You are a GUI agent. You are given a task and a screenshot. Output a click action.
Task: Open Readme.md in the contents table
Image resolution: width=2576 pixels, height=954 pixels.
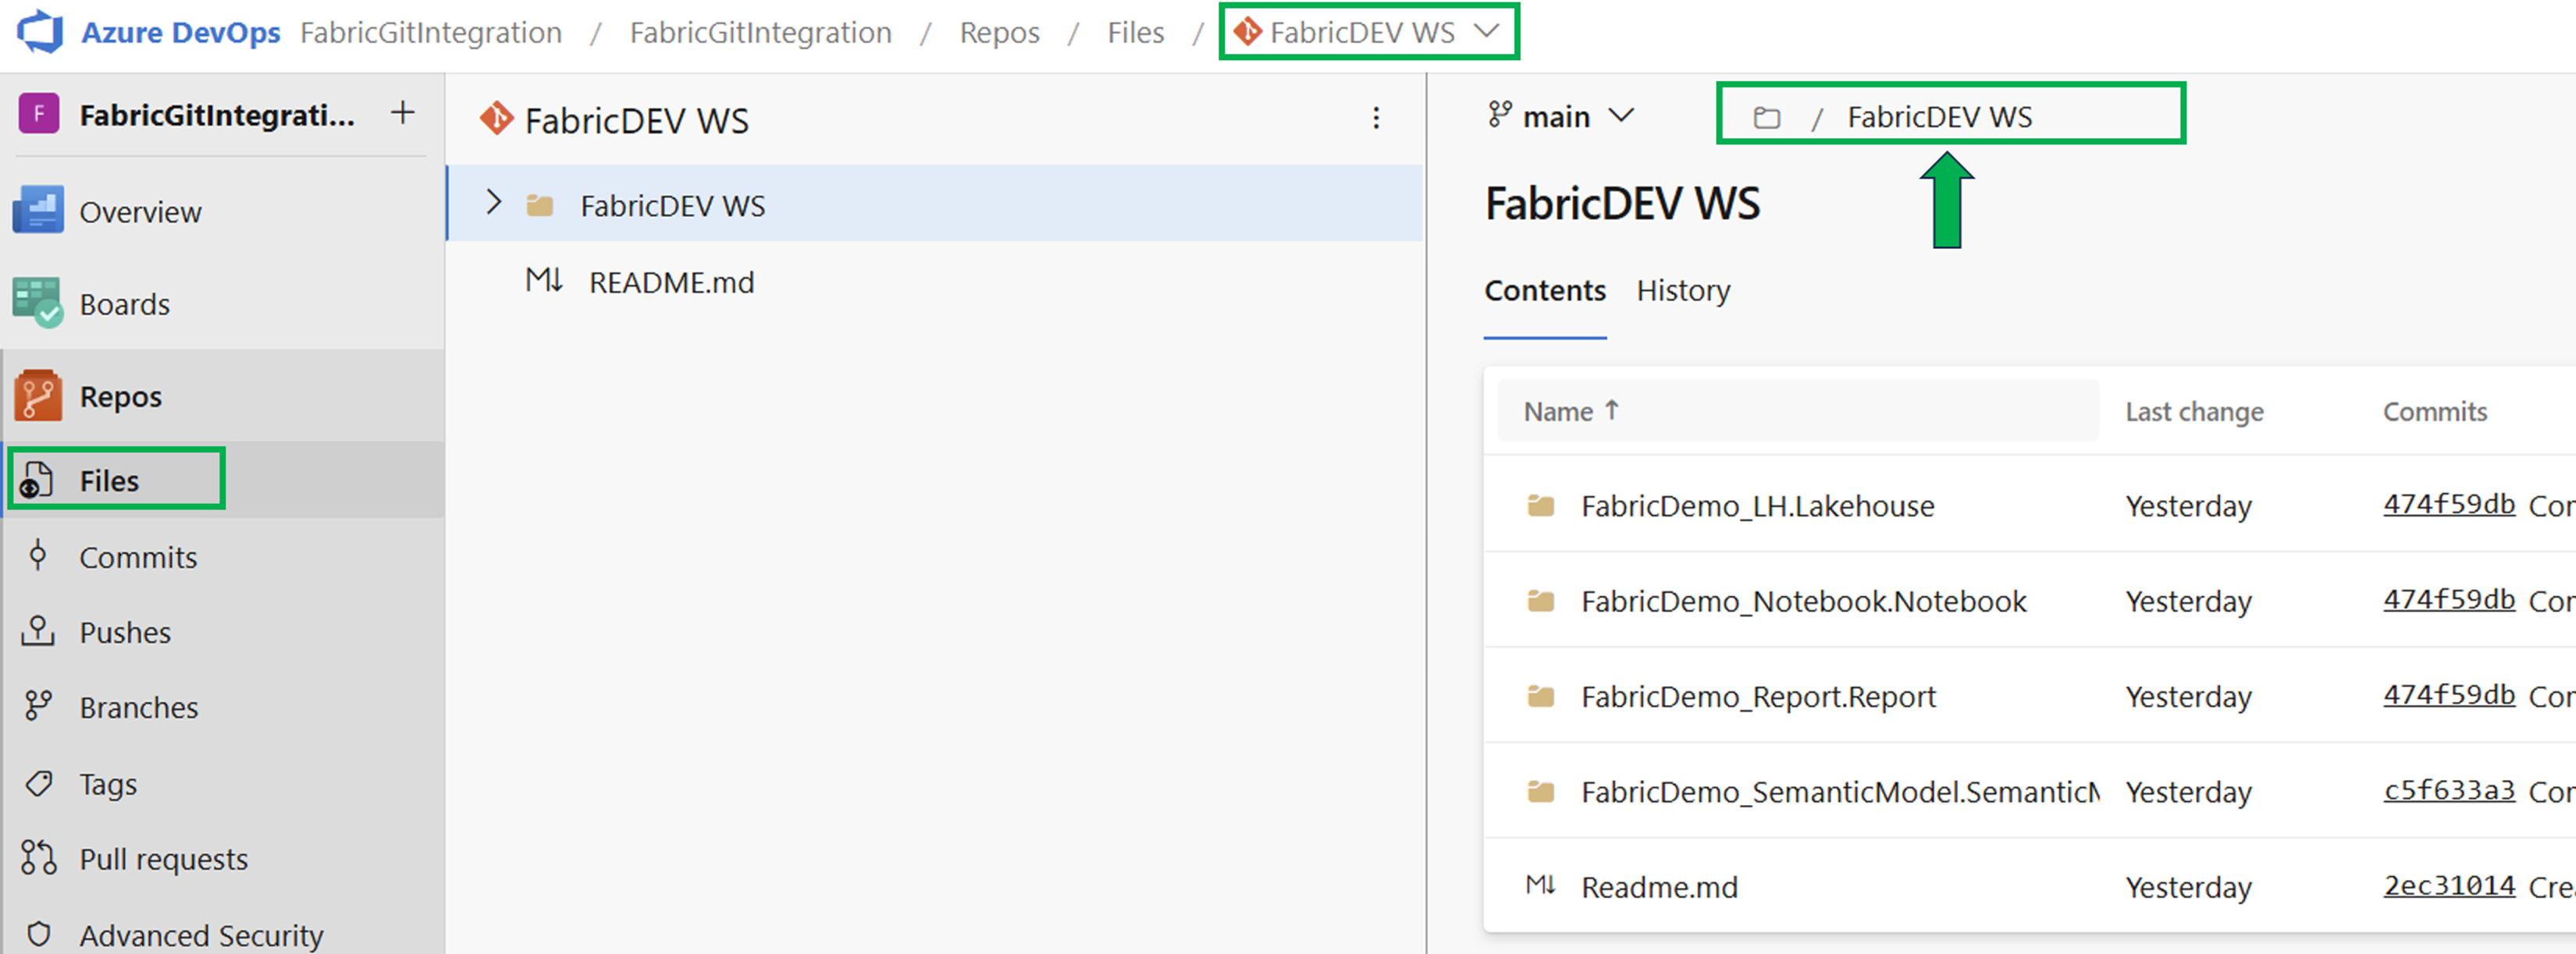point(1659,887)
